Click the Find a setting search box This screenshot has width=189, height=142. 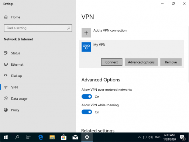point(38,28)
